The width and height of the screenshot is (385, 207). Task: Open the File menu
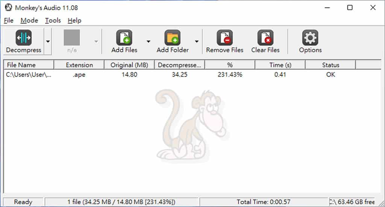coord(9,21)
